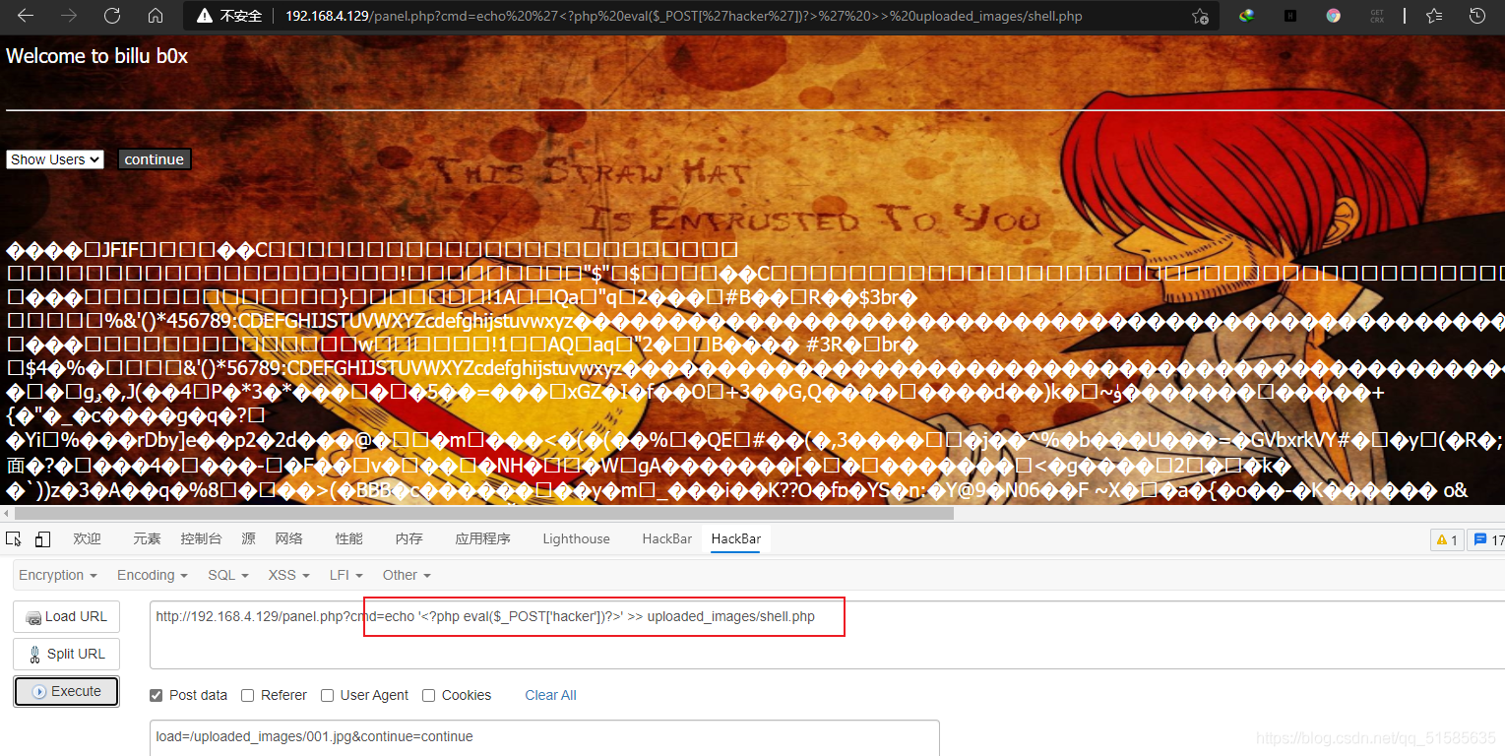Click the Load URL button
The height and width of the screenshot is (756, 1505).
pos(67,616)
